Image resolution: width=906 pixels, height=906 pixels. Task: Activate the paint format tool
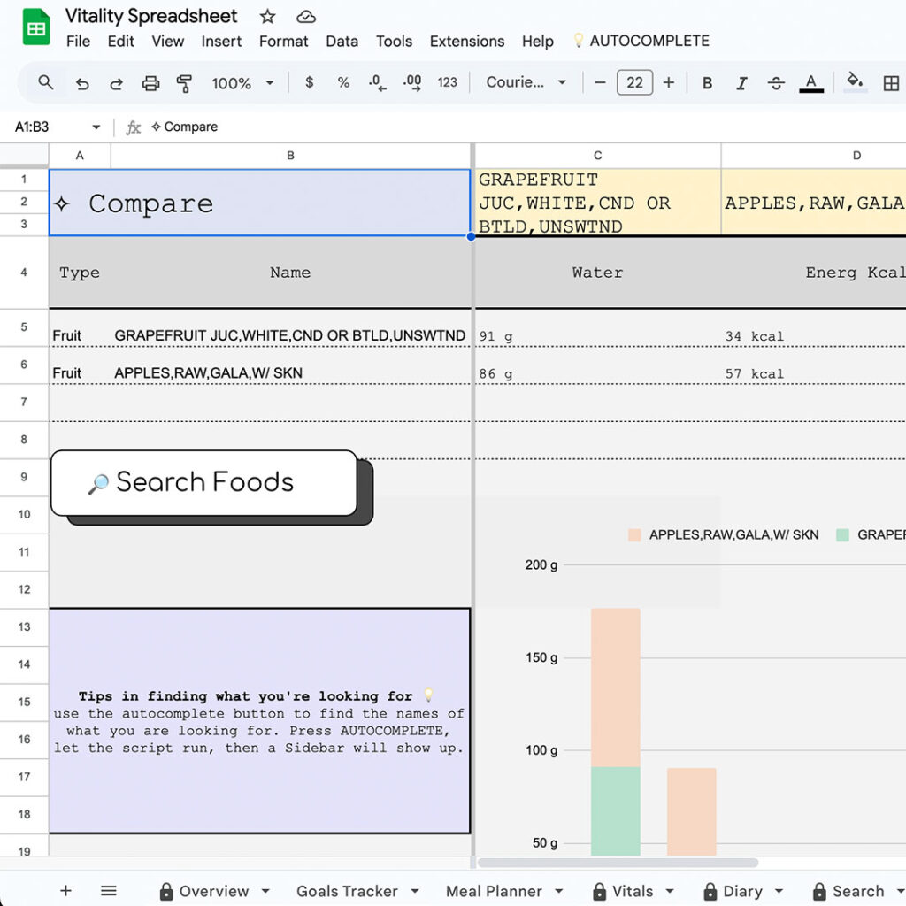184,83
